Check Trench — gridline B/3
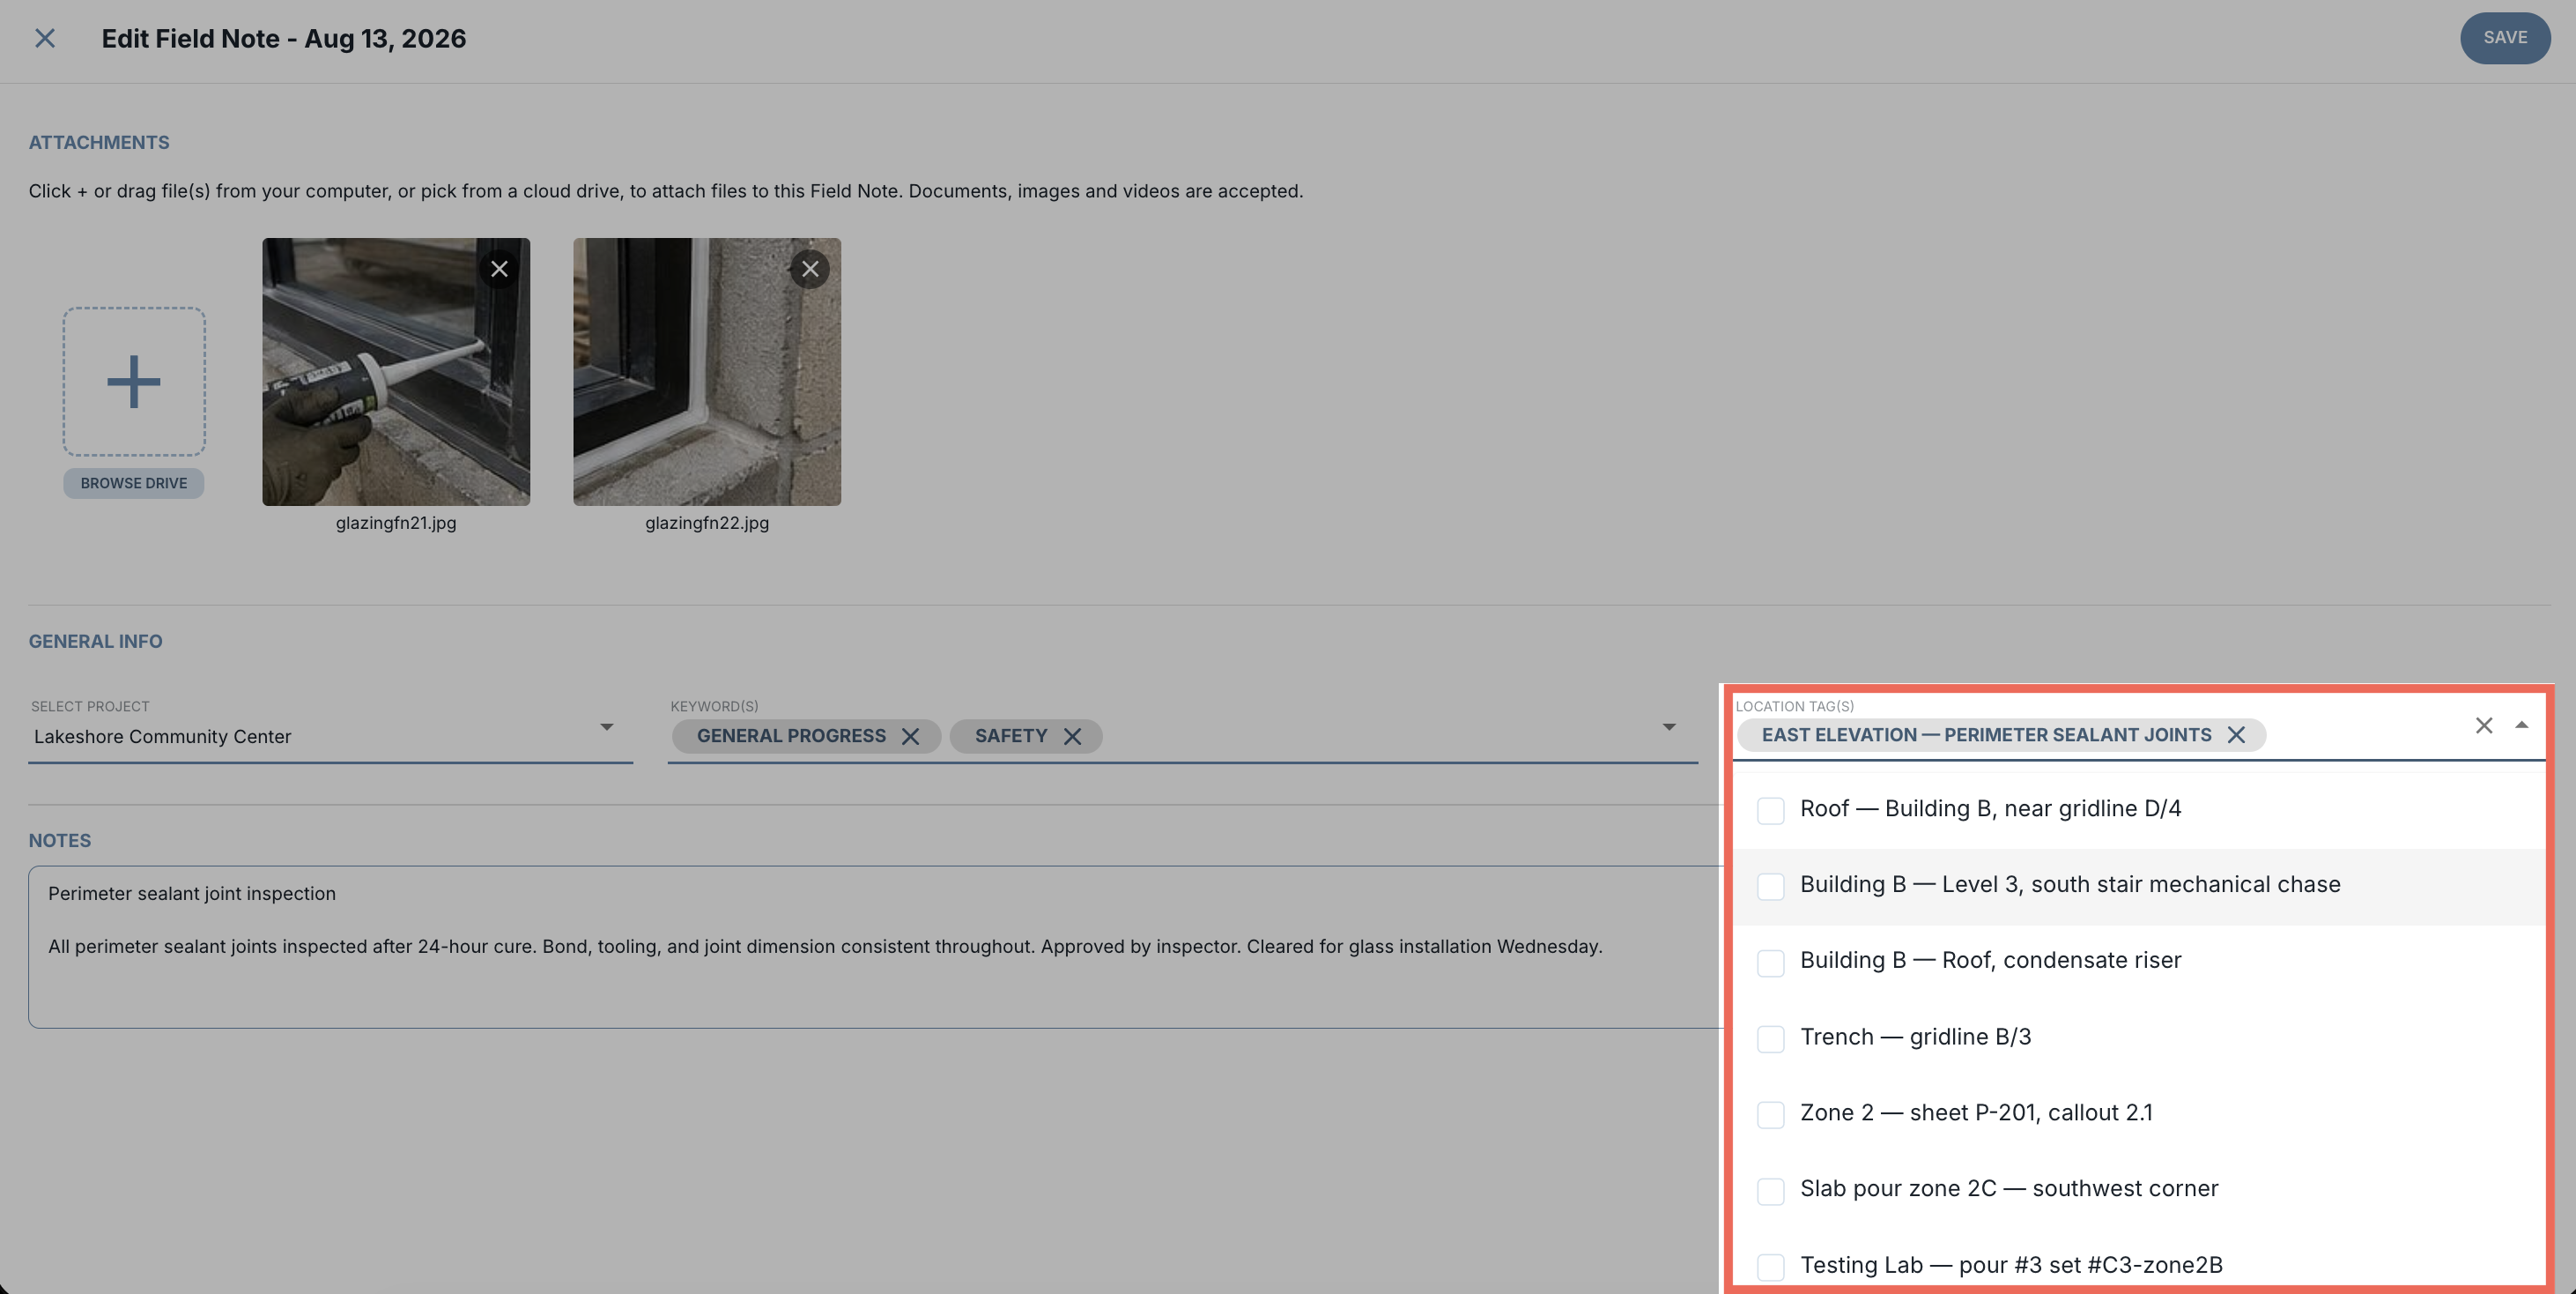The image size is (2576, 1294). click(1771, 1037)
